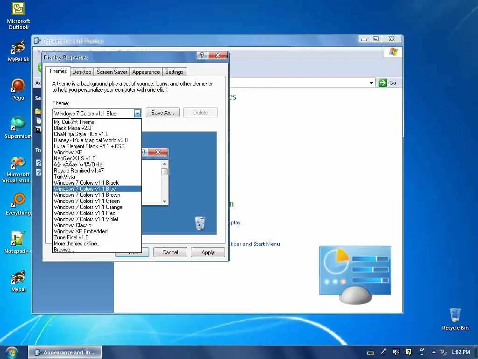Show hidden tray icons arrow
Screen dimensions: 478x359
point(434,352)
